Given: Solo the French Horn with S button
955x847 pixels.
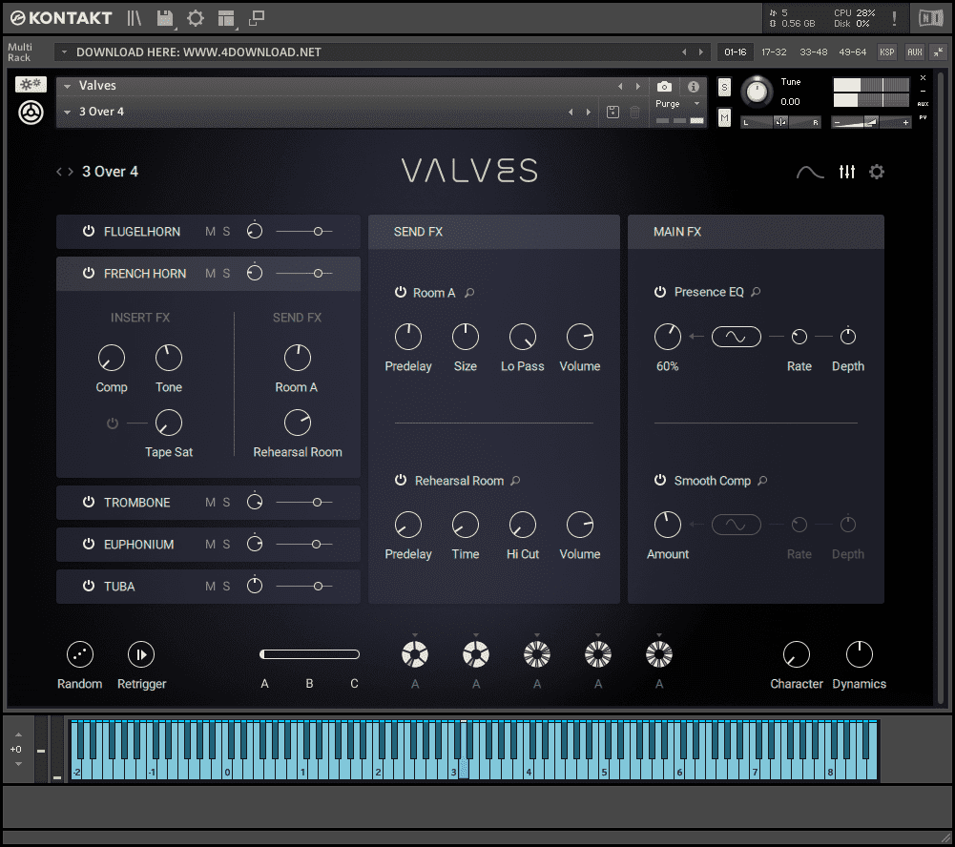Looking at the screenshot, I should (226, 274).
